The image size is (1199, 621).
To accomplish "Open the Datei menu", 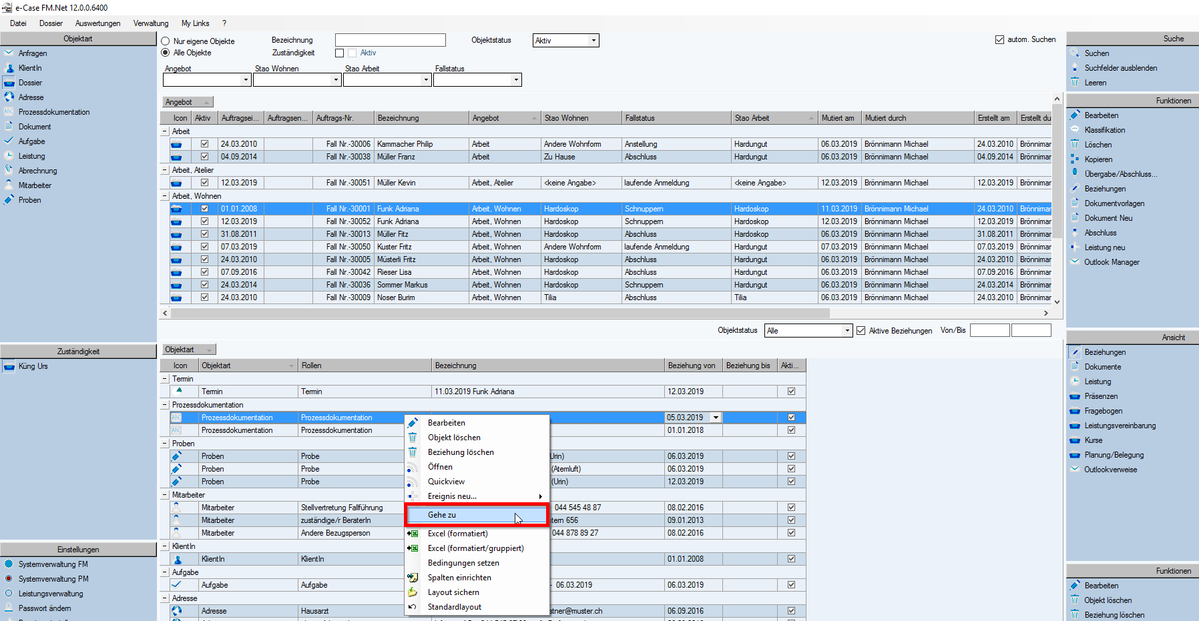I will click(18, 23).
